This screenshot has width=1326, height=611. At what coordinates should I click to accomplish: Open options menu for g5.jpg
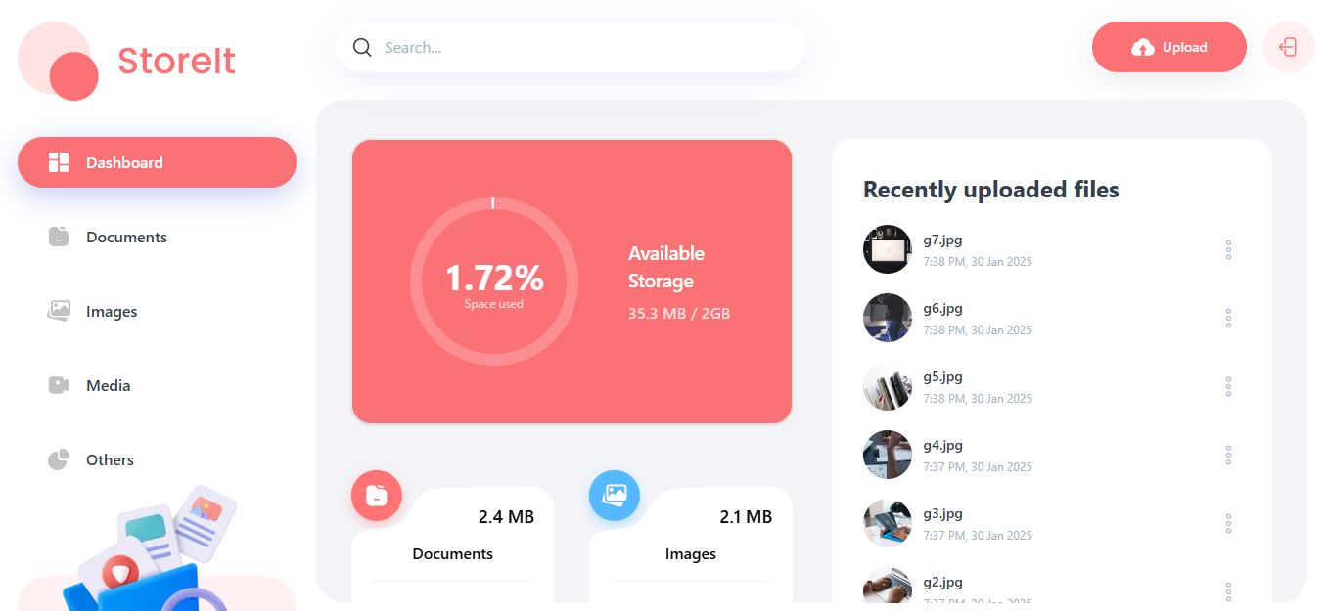[1228, 386]
